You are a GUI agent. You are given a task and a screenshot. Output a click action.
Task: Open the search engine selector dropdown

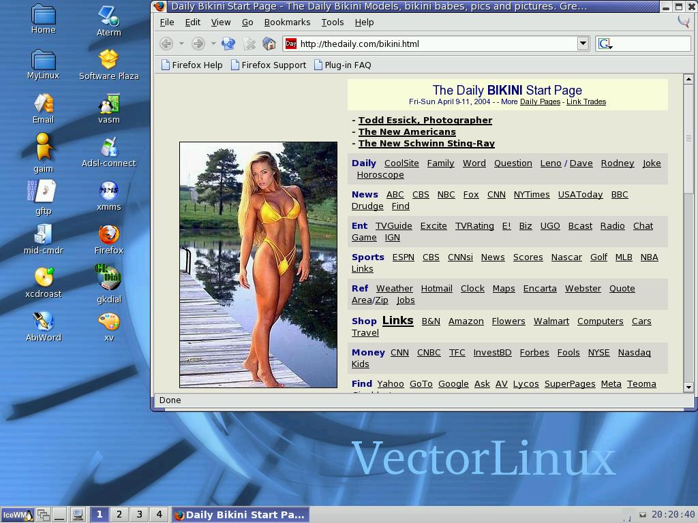(605, 44)
